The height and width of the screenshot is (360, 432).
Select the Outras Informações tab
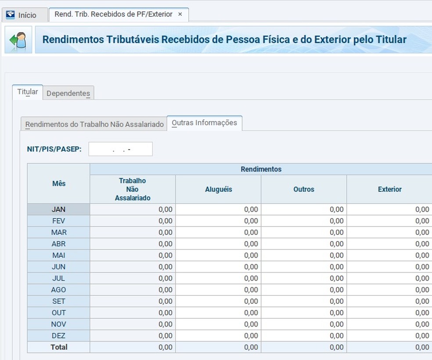[205, 123]
